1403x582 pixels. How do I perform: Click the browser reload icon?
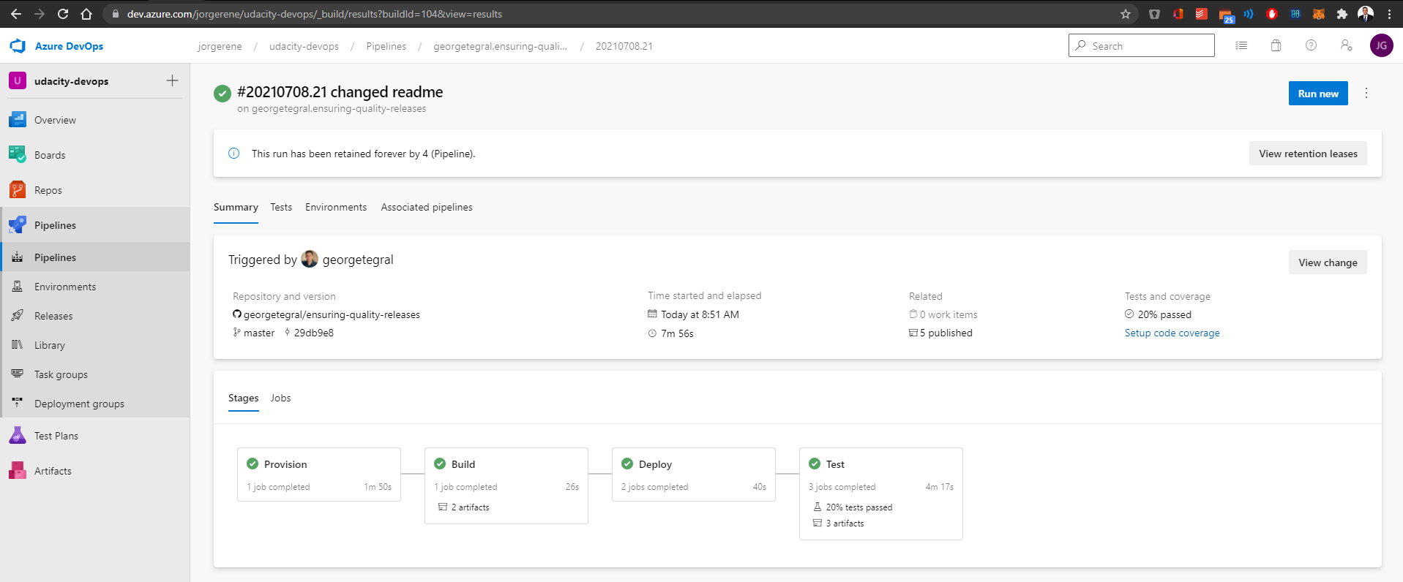point(63,14)
